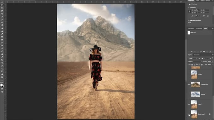This screenshot has width=214, height=120.
Task: Show the hidden Layer 8
Action: (x=189, y=94)
